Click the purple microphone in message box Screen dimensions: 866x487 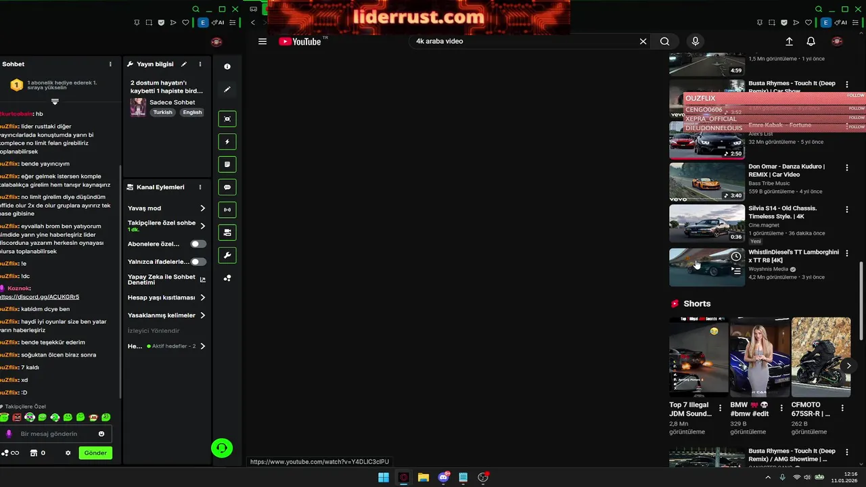(x=9, y=434)
